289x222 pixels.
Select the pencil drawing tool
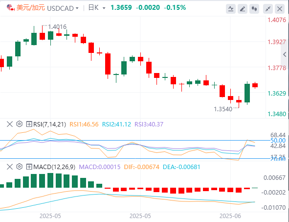click(x=243, y=9)
